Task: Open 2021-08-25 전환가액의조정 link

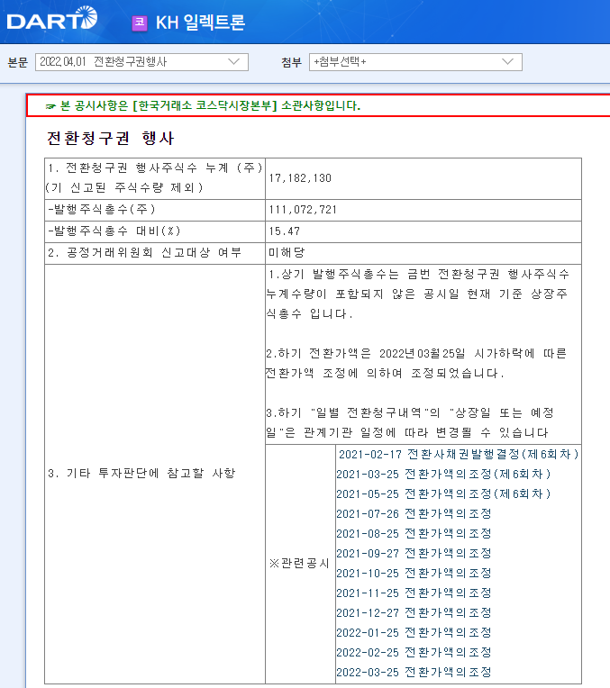Action: click(414, 533)
